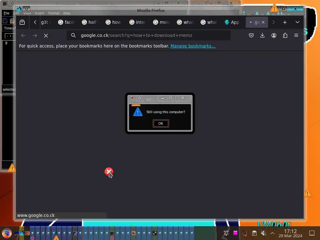The image size is (320, 240).
Task: Open the File menu in WordPad
Action: click(7, 13)
